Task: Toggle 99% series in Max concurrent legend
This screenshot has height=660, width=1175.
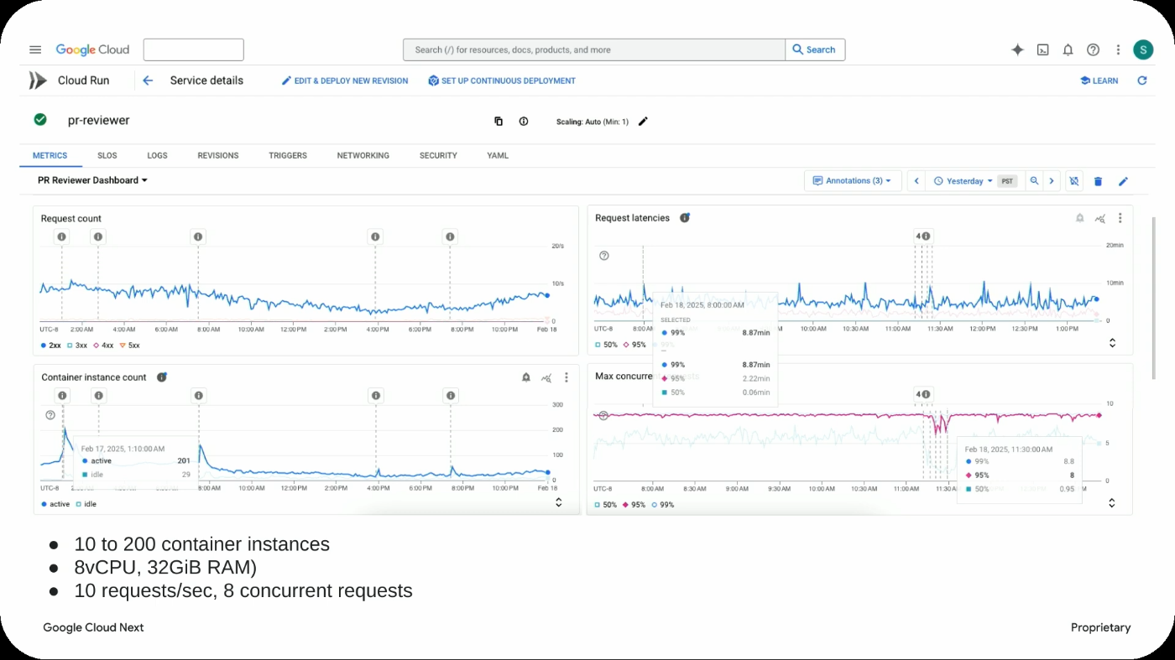Action: pos(663,505)
